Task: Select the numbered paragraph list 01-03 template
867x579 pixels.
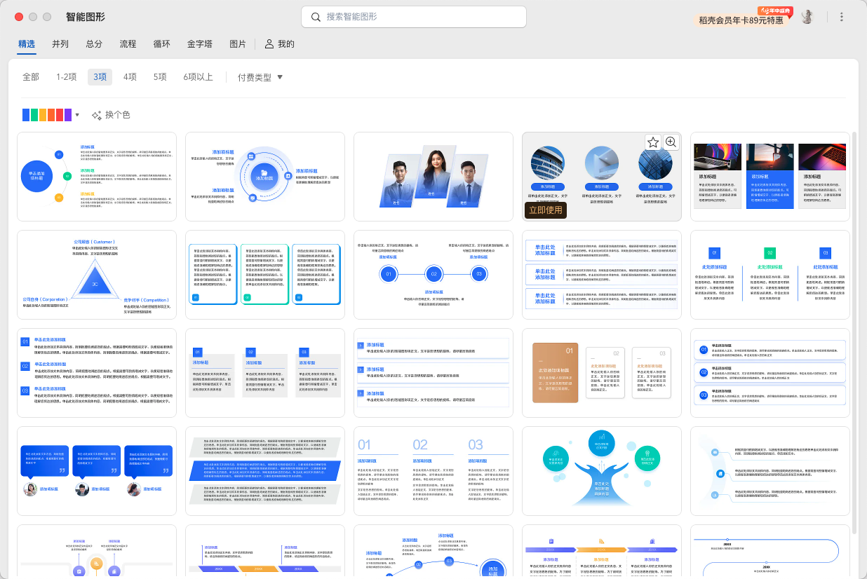Action: [97, 373]
